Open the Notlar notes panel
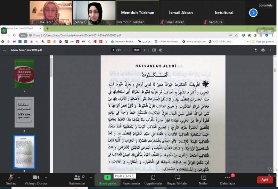Viewport: 278px width, 189px height. coord(203,179)
